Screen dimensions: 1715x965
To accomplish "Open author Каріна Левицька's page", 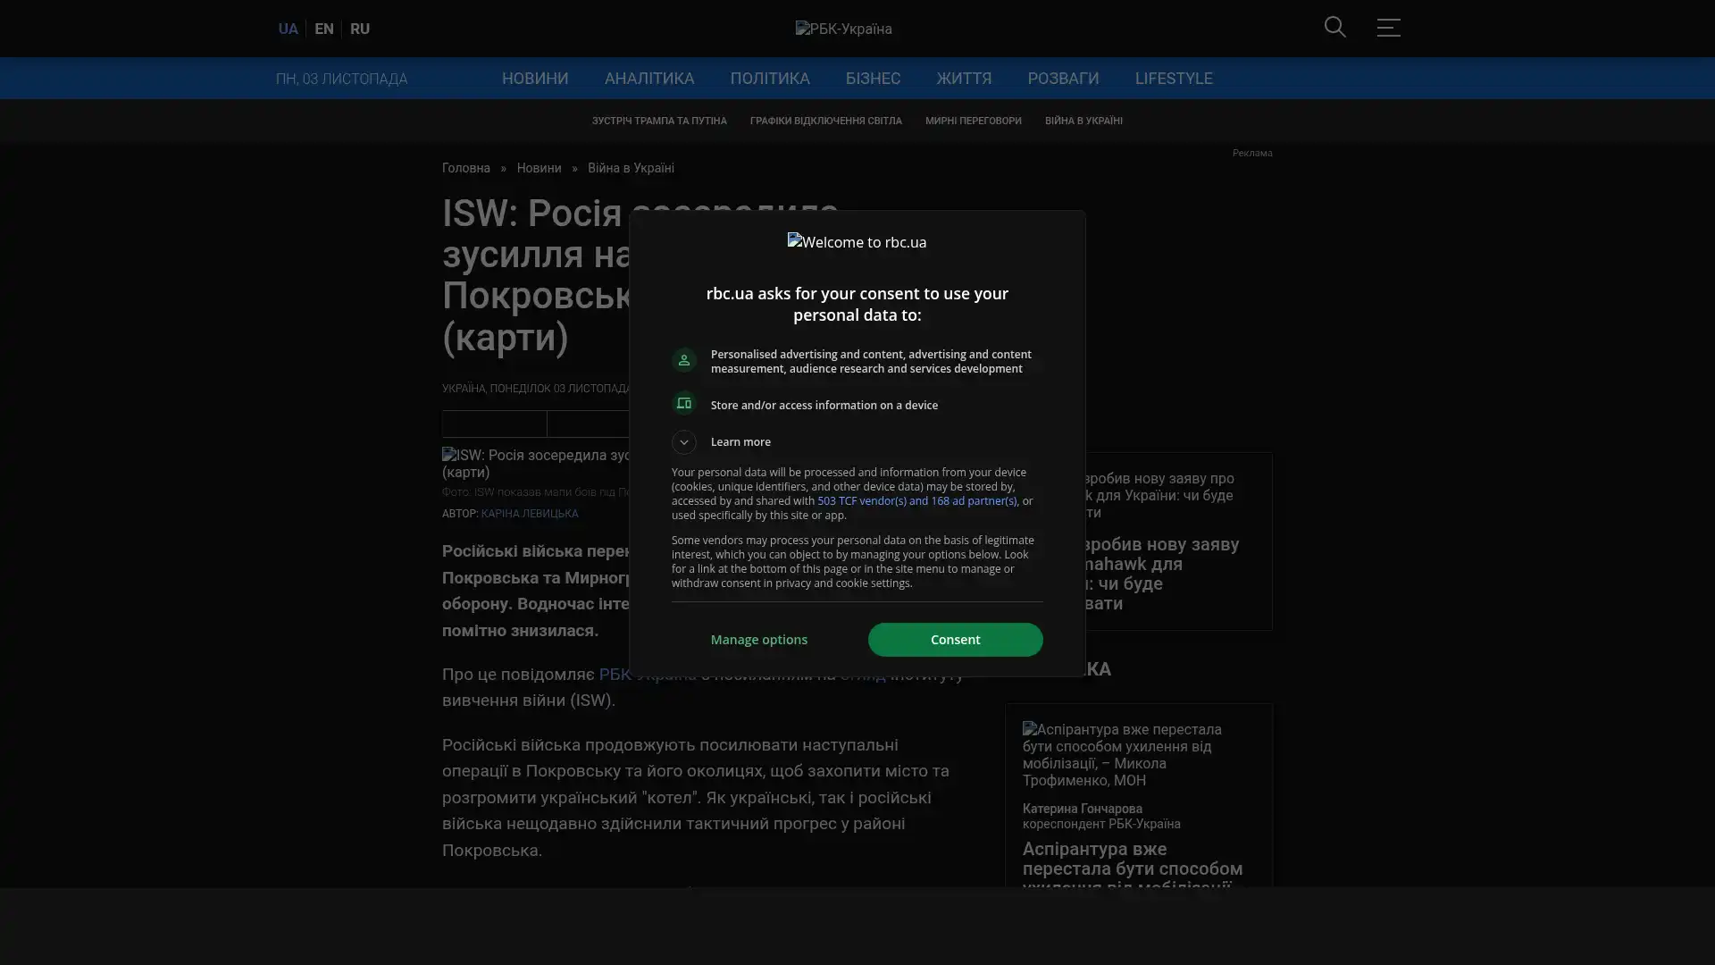I will pos(529,514).
